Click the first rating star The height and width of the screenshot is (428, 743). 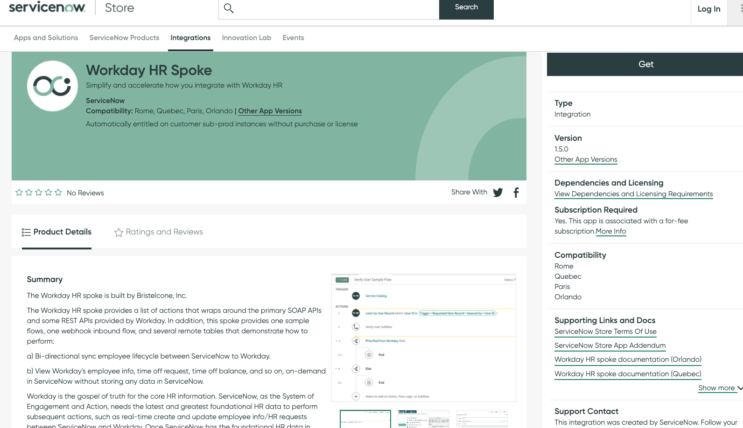point(19,193)
